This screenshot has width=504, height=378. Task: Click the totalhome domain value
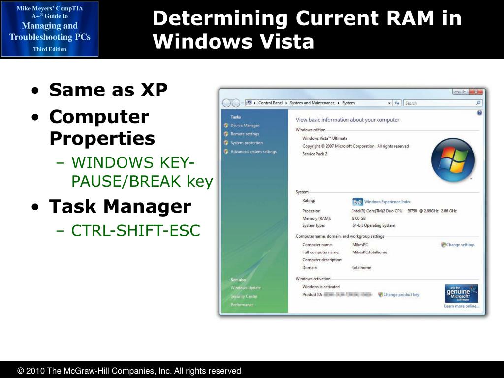click(362, 267)
